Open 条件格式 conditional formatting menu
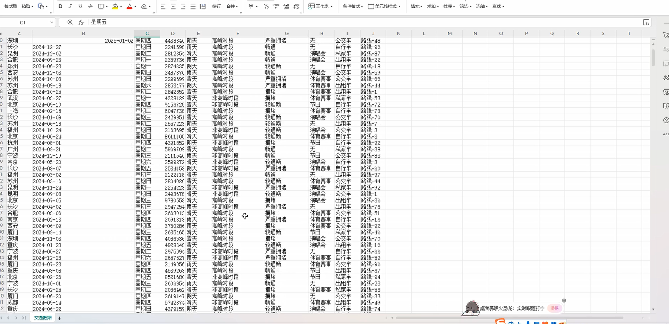 353,6
